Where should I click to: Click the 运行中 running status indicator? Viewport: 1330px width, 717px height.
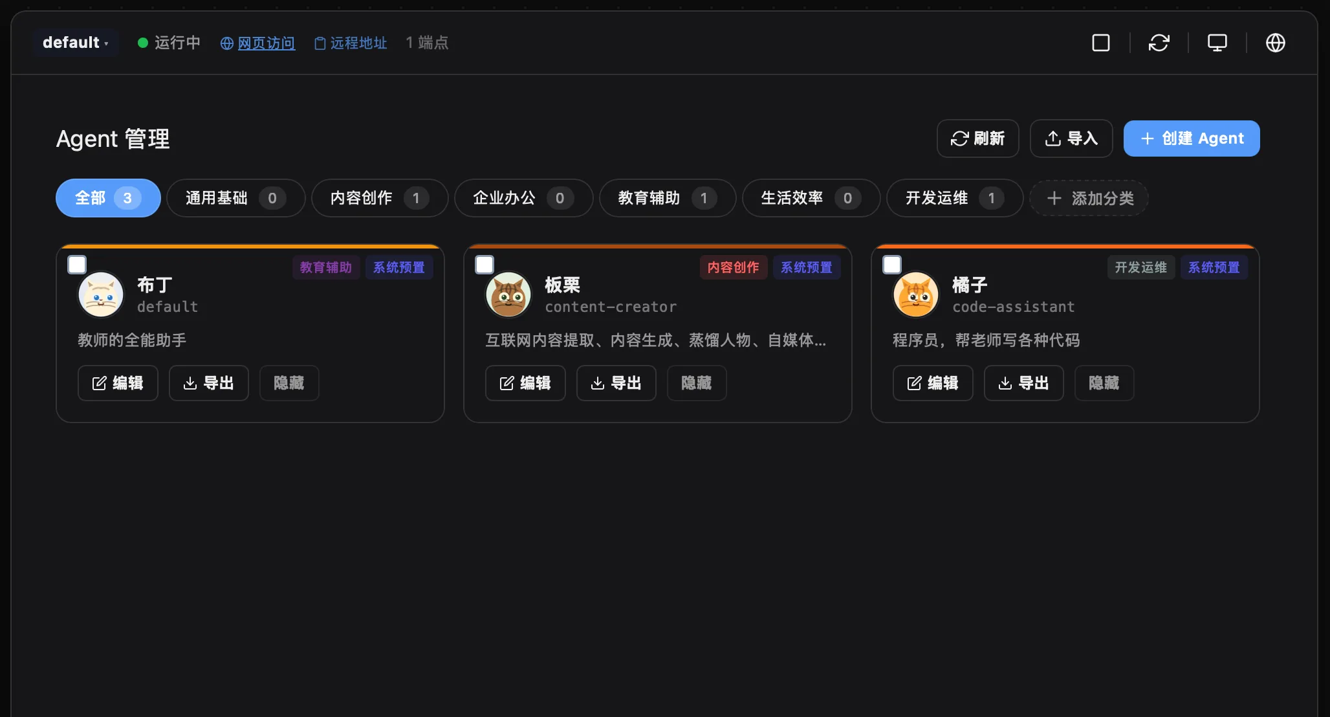click(x=169, y=43)
